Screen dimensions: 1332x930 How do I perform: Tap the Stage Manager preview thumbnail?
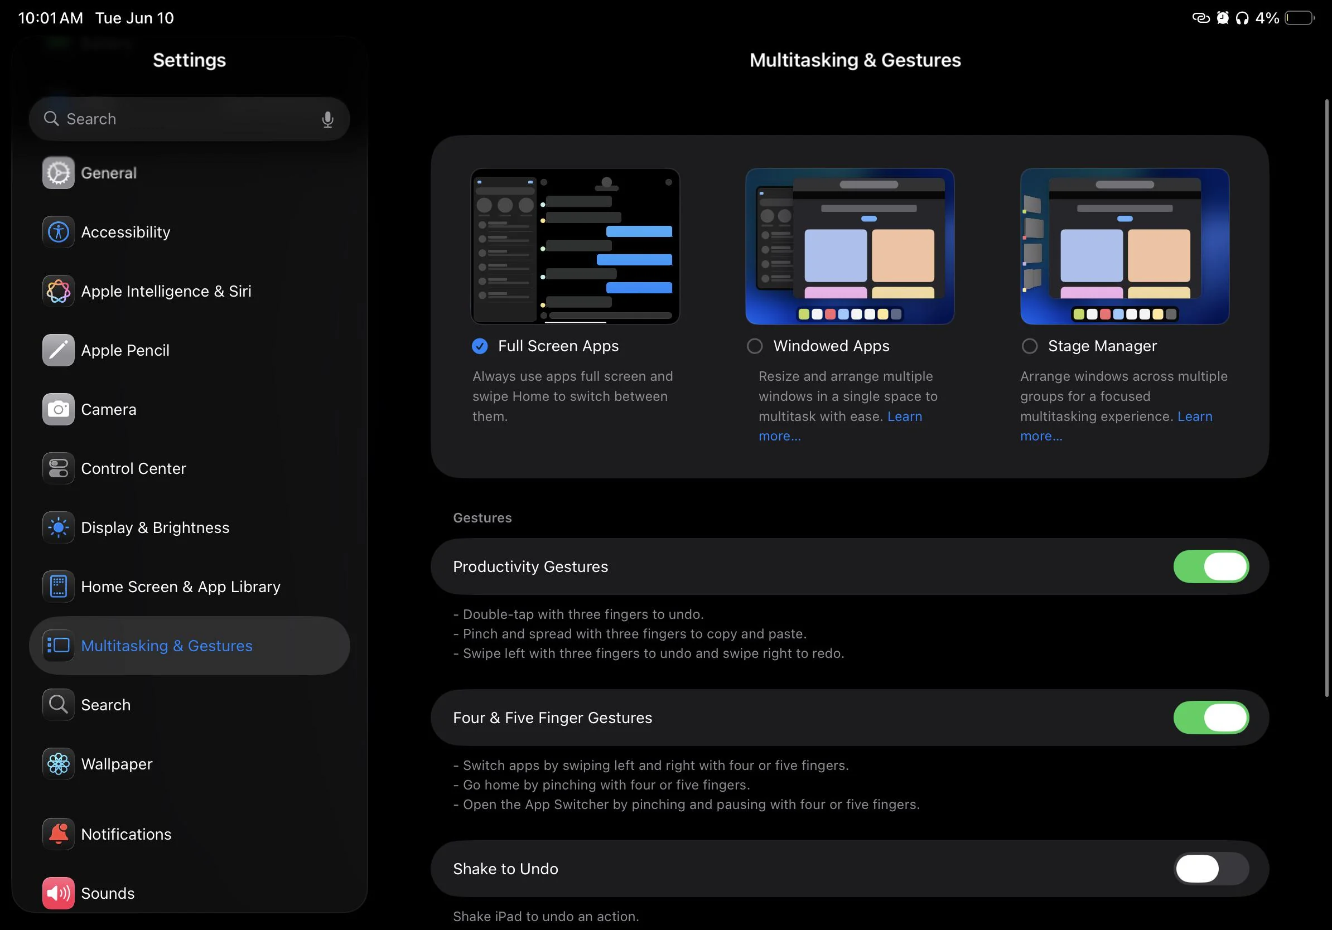(x=1124, y=246)
